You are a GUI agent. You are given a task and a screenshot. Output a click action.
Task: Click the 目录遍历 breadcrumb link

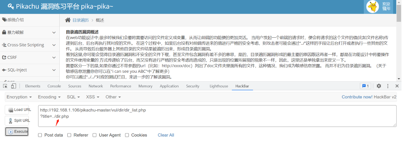coord(81,20)
